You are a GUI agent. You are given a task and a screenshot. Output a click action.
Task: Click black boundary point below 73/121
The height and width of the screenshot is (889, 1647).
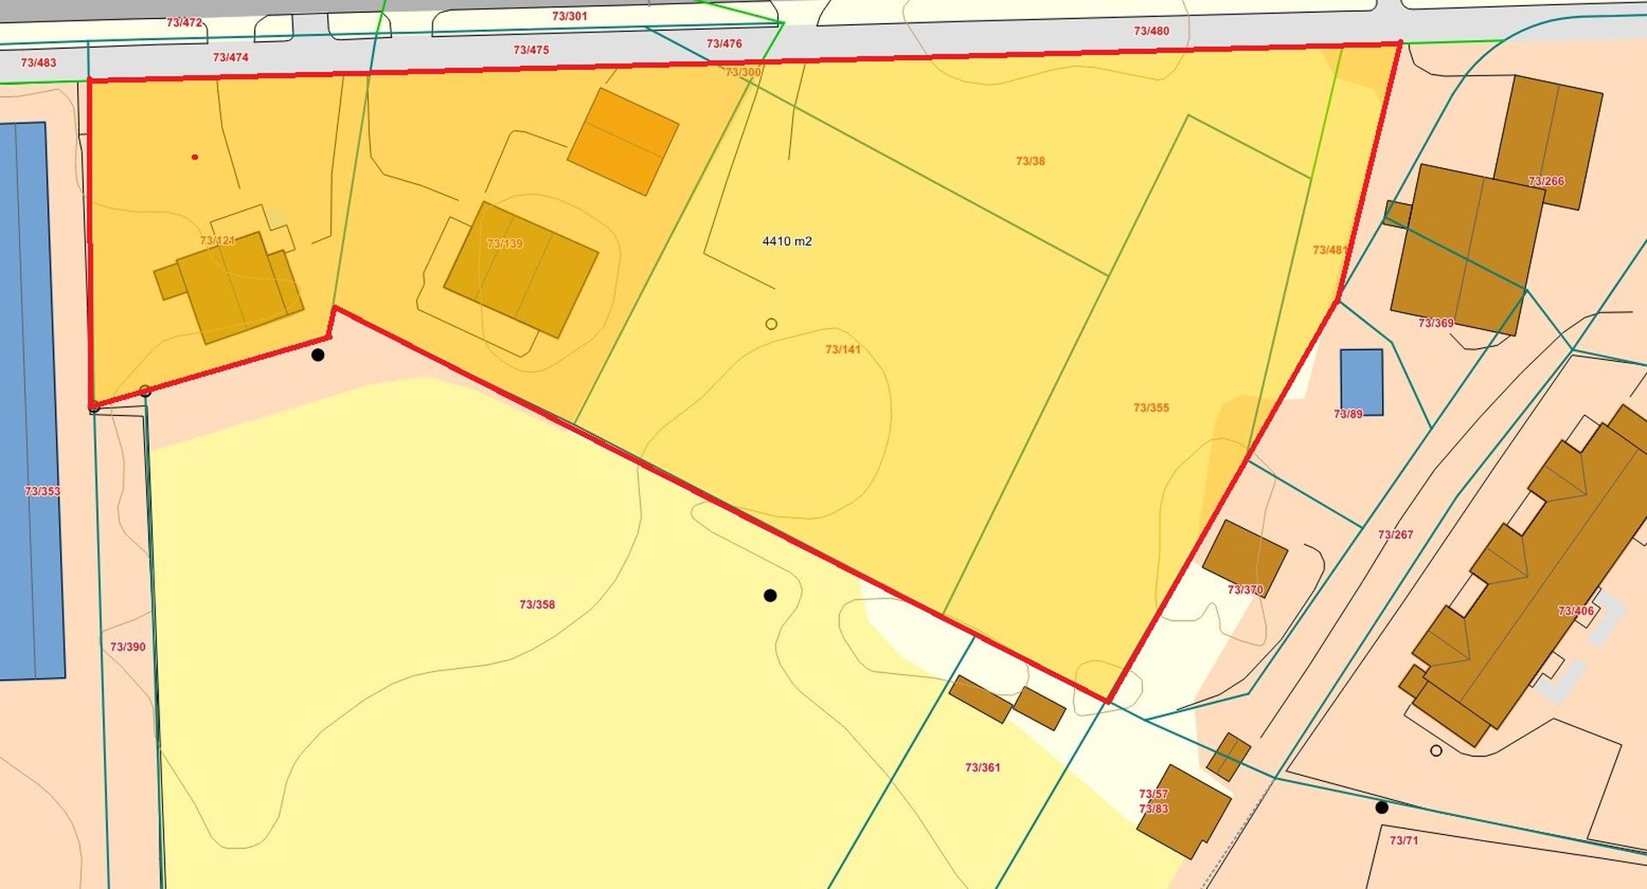click(x=317, y=354)
